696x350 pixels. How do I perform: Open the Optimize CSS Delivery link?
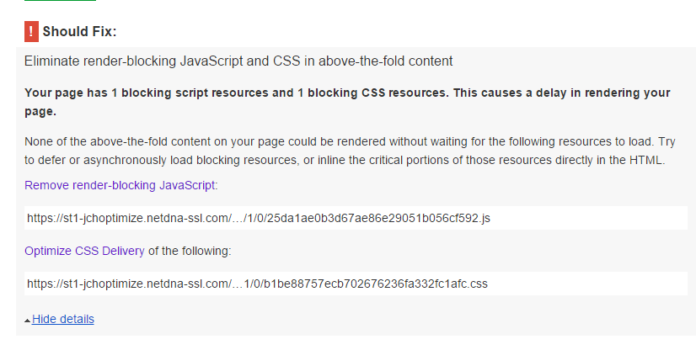(x=84, y=251)
